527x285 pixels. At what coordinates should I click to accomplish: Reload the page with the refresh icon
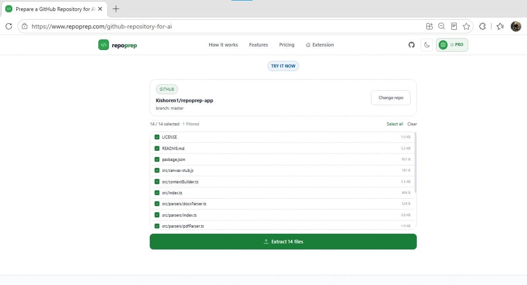[x=8, y=26]
